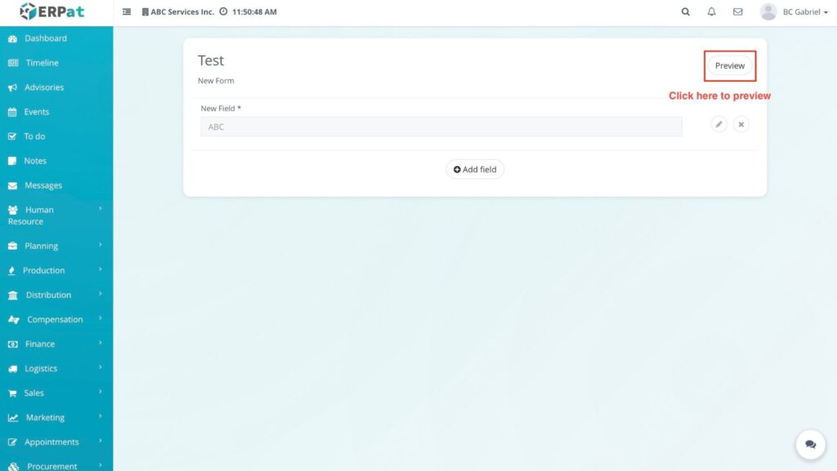Click the Preview button
The image size is (837, 471).
point(730,65)
